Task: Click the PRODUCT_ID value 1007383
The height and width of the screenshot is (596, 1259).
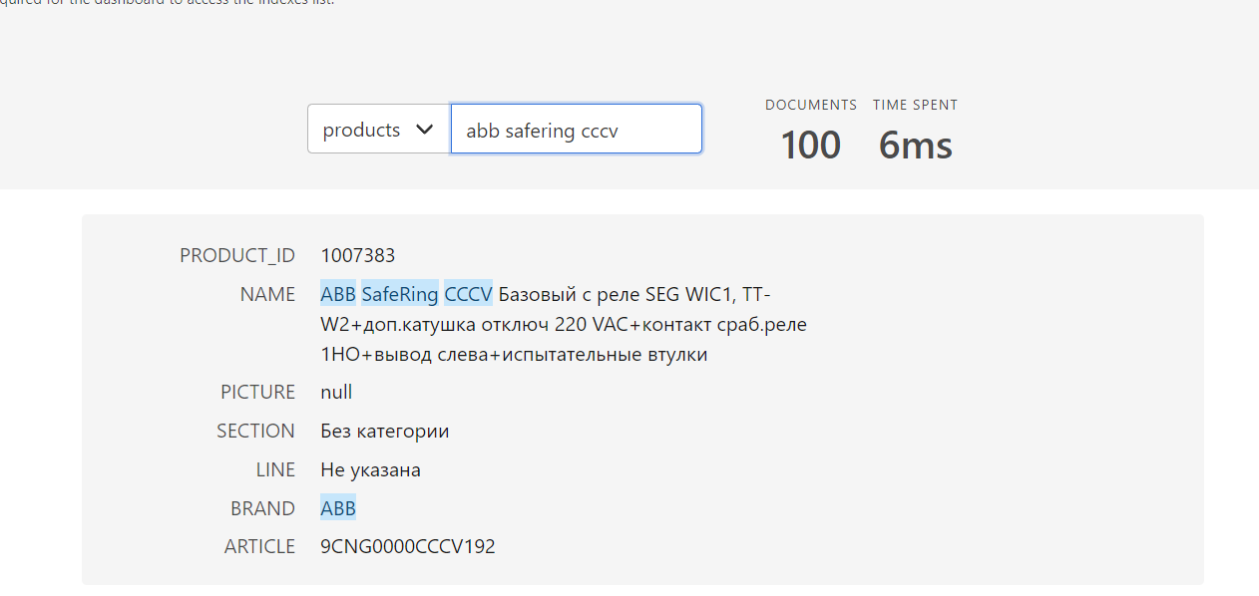Action: click(357, 255)
